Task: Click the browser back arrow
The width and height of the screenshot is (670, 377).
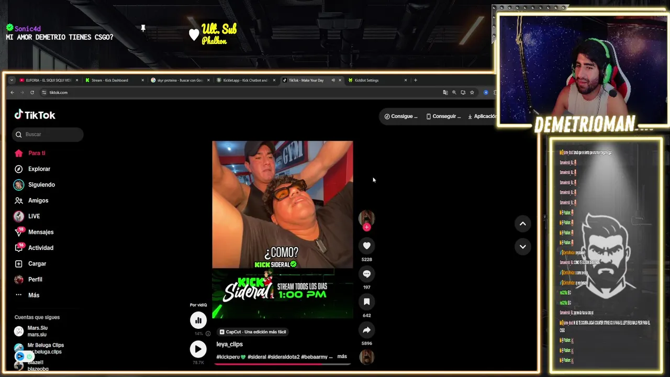Action: (12, 93)
